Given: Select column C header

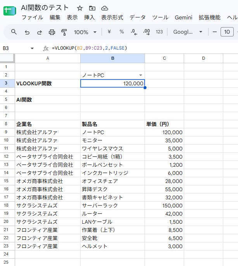Looking at the screenshot, I should pyautogui.click(x=164, y=58).
